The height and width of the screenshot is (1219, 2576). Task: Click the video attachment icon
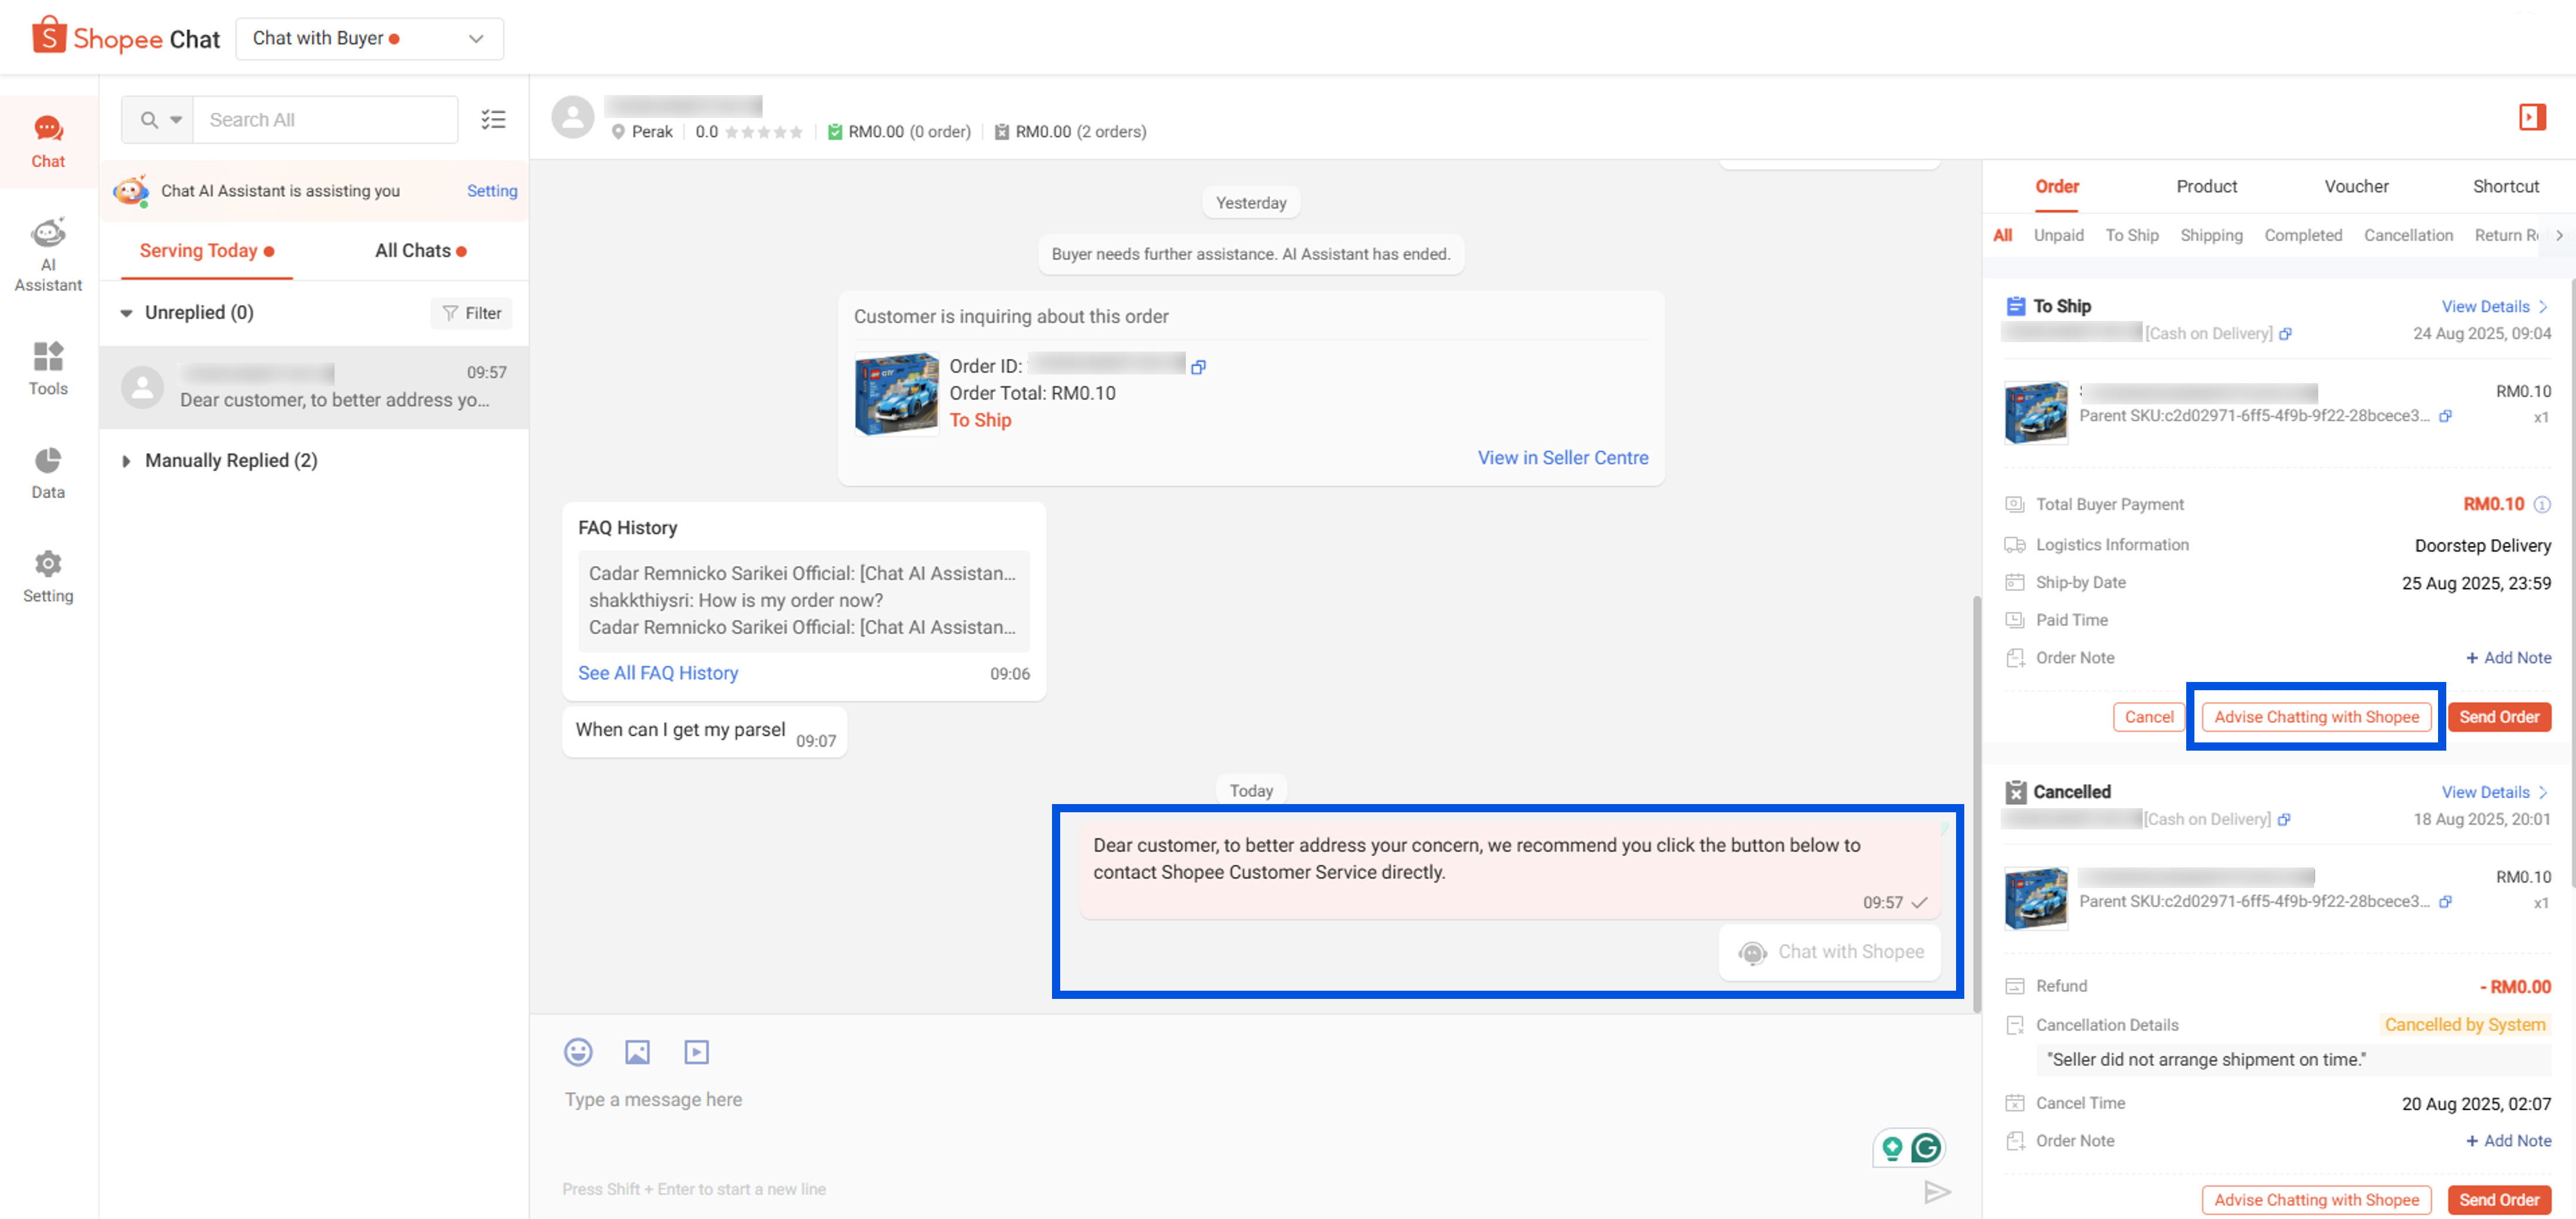[696, 1052]
